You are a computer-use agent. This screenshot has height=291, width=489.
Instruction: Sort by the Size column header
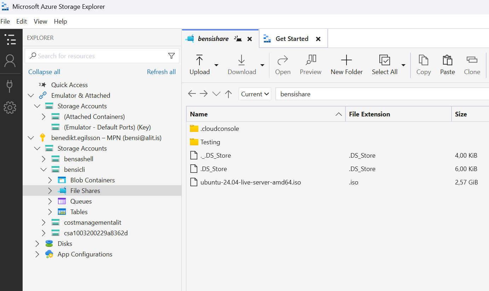471,114
